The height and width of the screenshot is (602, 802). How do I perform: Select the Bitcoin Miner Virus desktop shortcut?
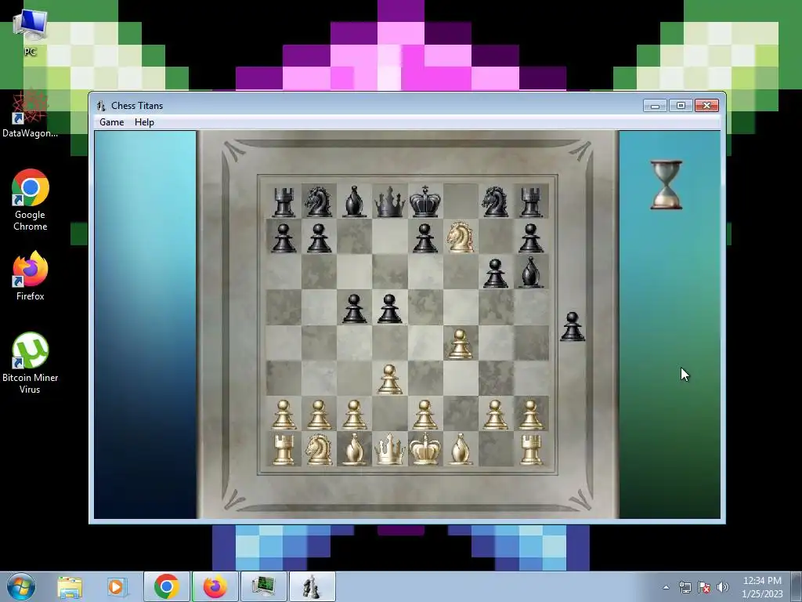31,363
